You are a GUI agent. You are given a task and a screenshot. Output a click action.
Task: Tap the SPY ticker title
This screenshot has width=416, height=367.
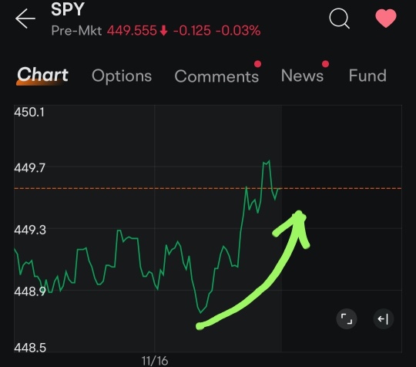coord(68,9)
